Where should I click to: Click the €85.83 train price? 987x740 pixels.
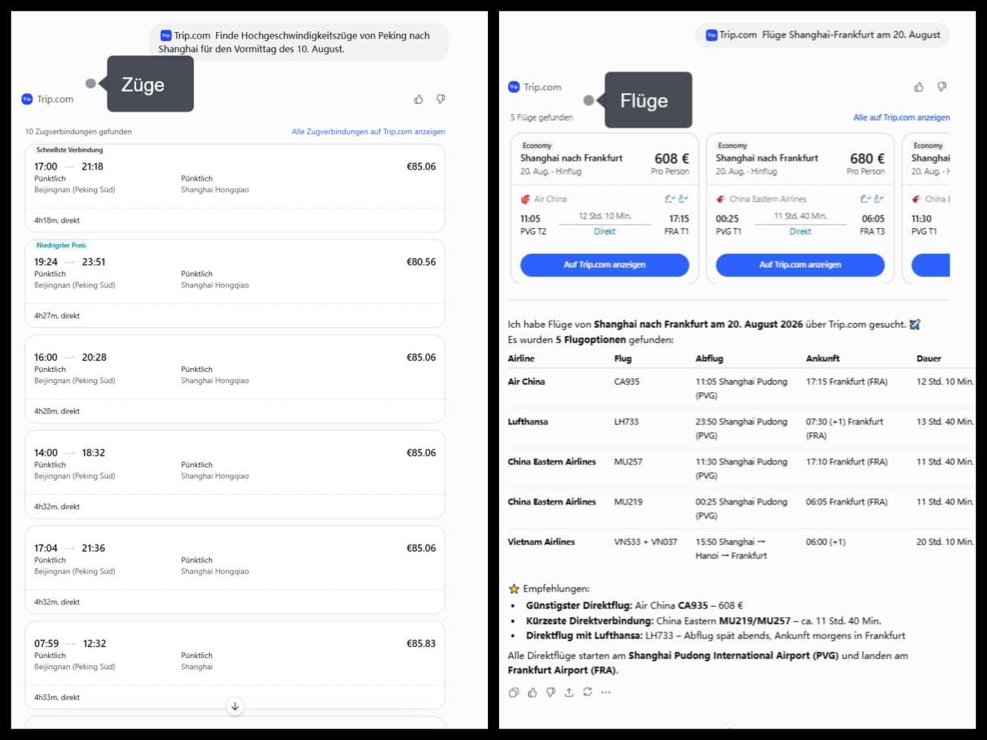(x=421, y=644)
